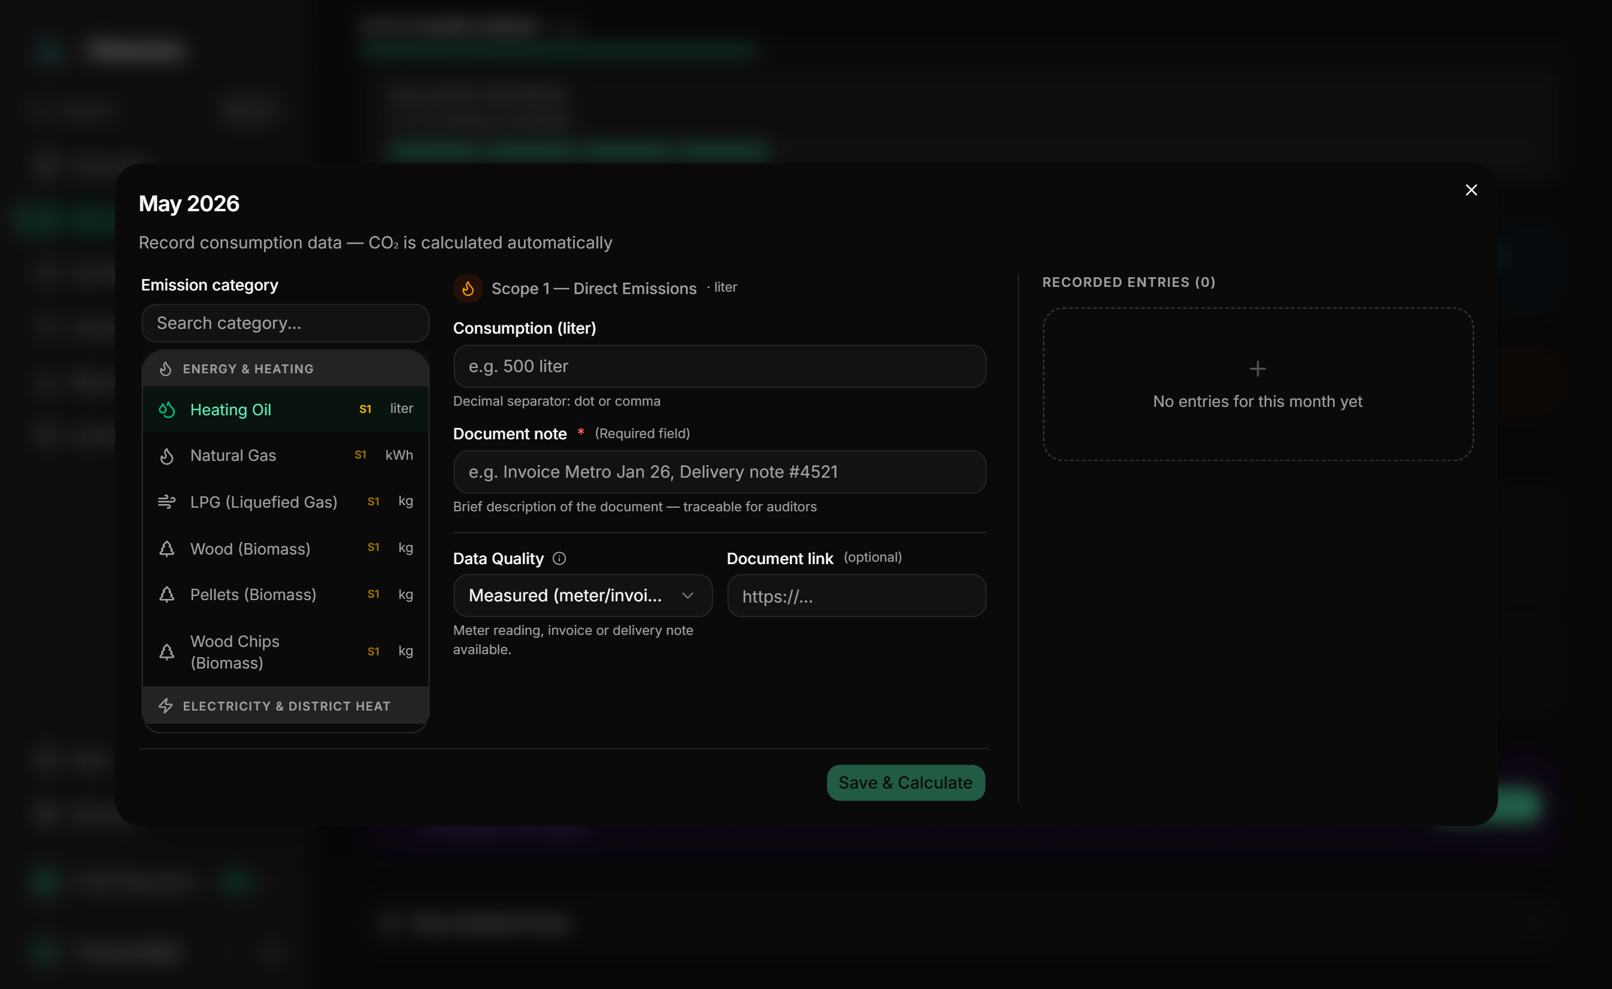Open the Electricity & District Heat group header

285,706
